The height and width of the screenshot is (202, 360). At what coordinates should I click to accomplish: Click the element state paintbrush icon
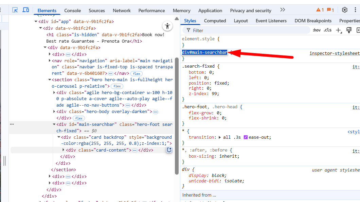[x=349, y=30]
